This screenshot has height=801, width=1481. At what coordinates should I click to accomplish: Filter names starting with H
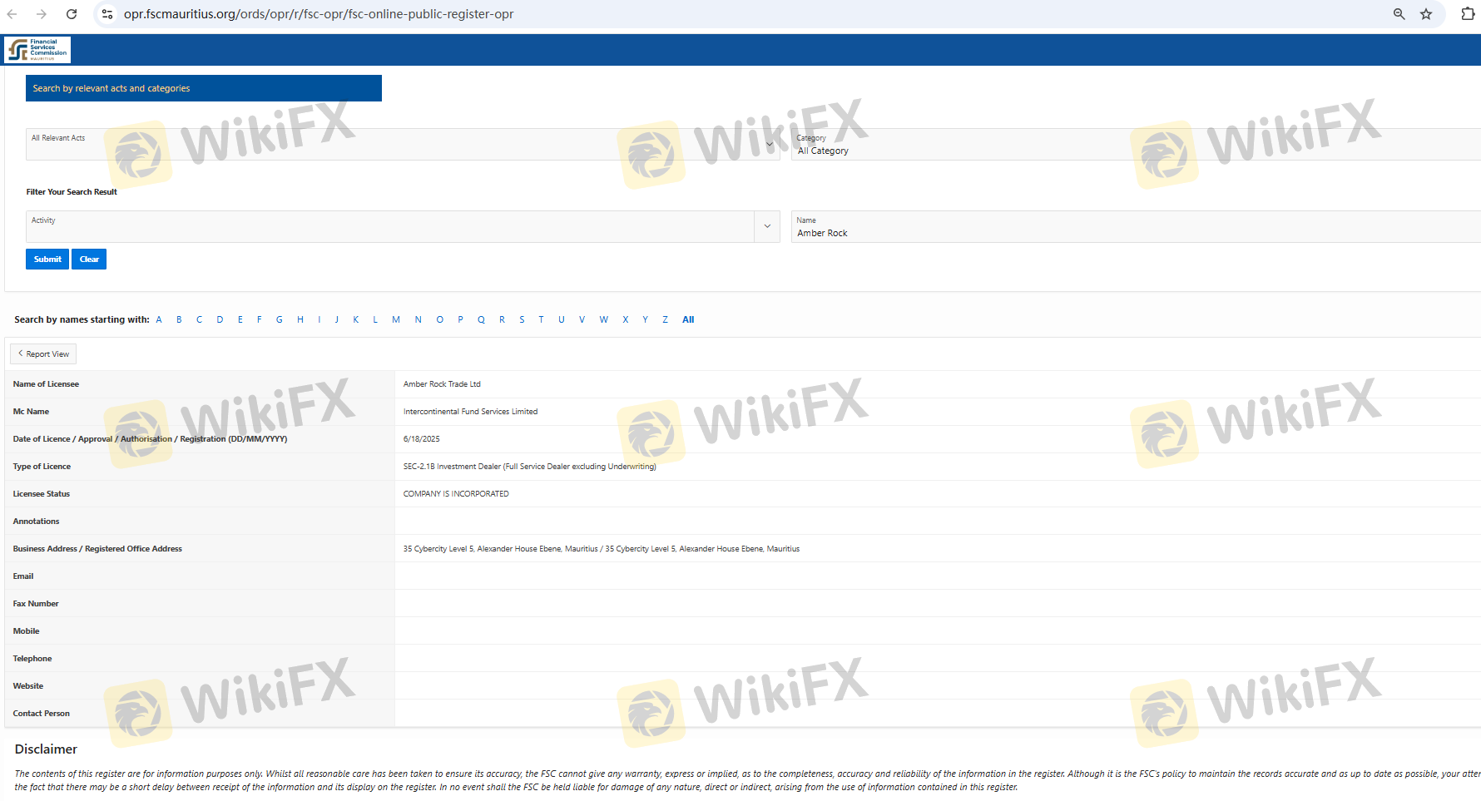(300, 319)
